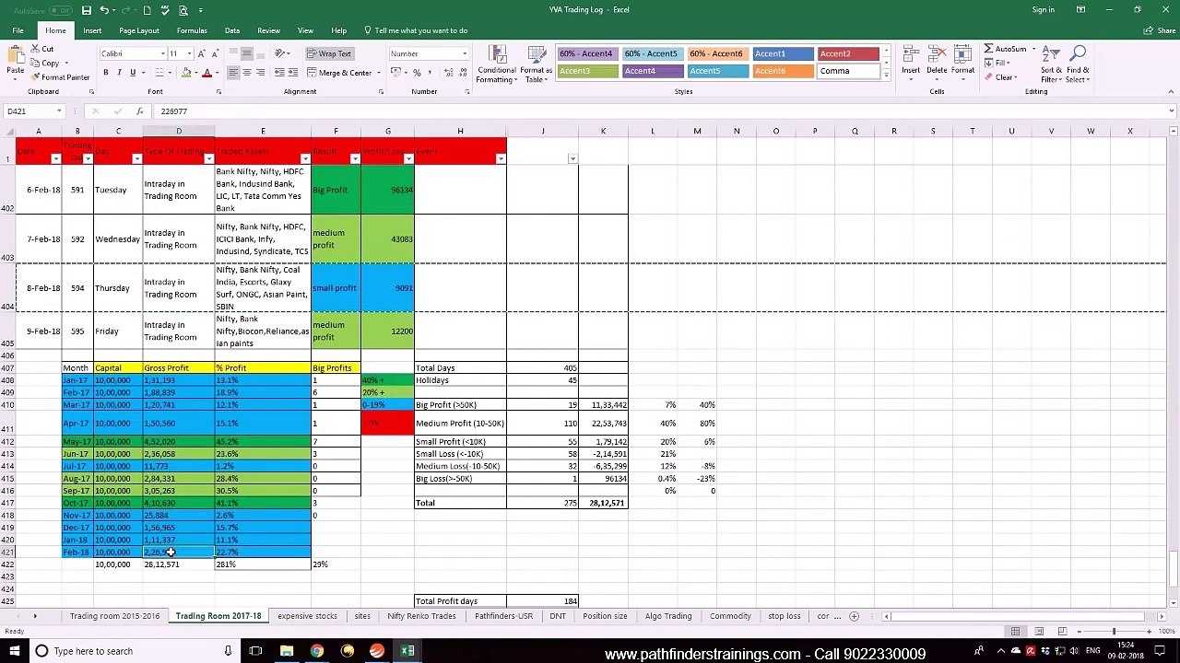The width and height of the screenshot is (1180, 663).
Task: Toggle Wrap Text for selected cells
Action: point(329,53)
